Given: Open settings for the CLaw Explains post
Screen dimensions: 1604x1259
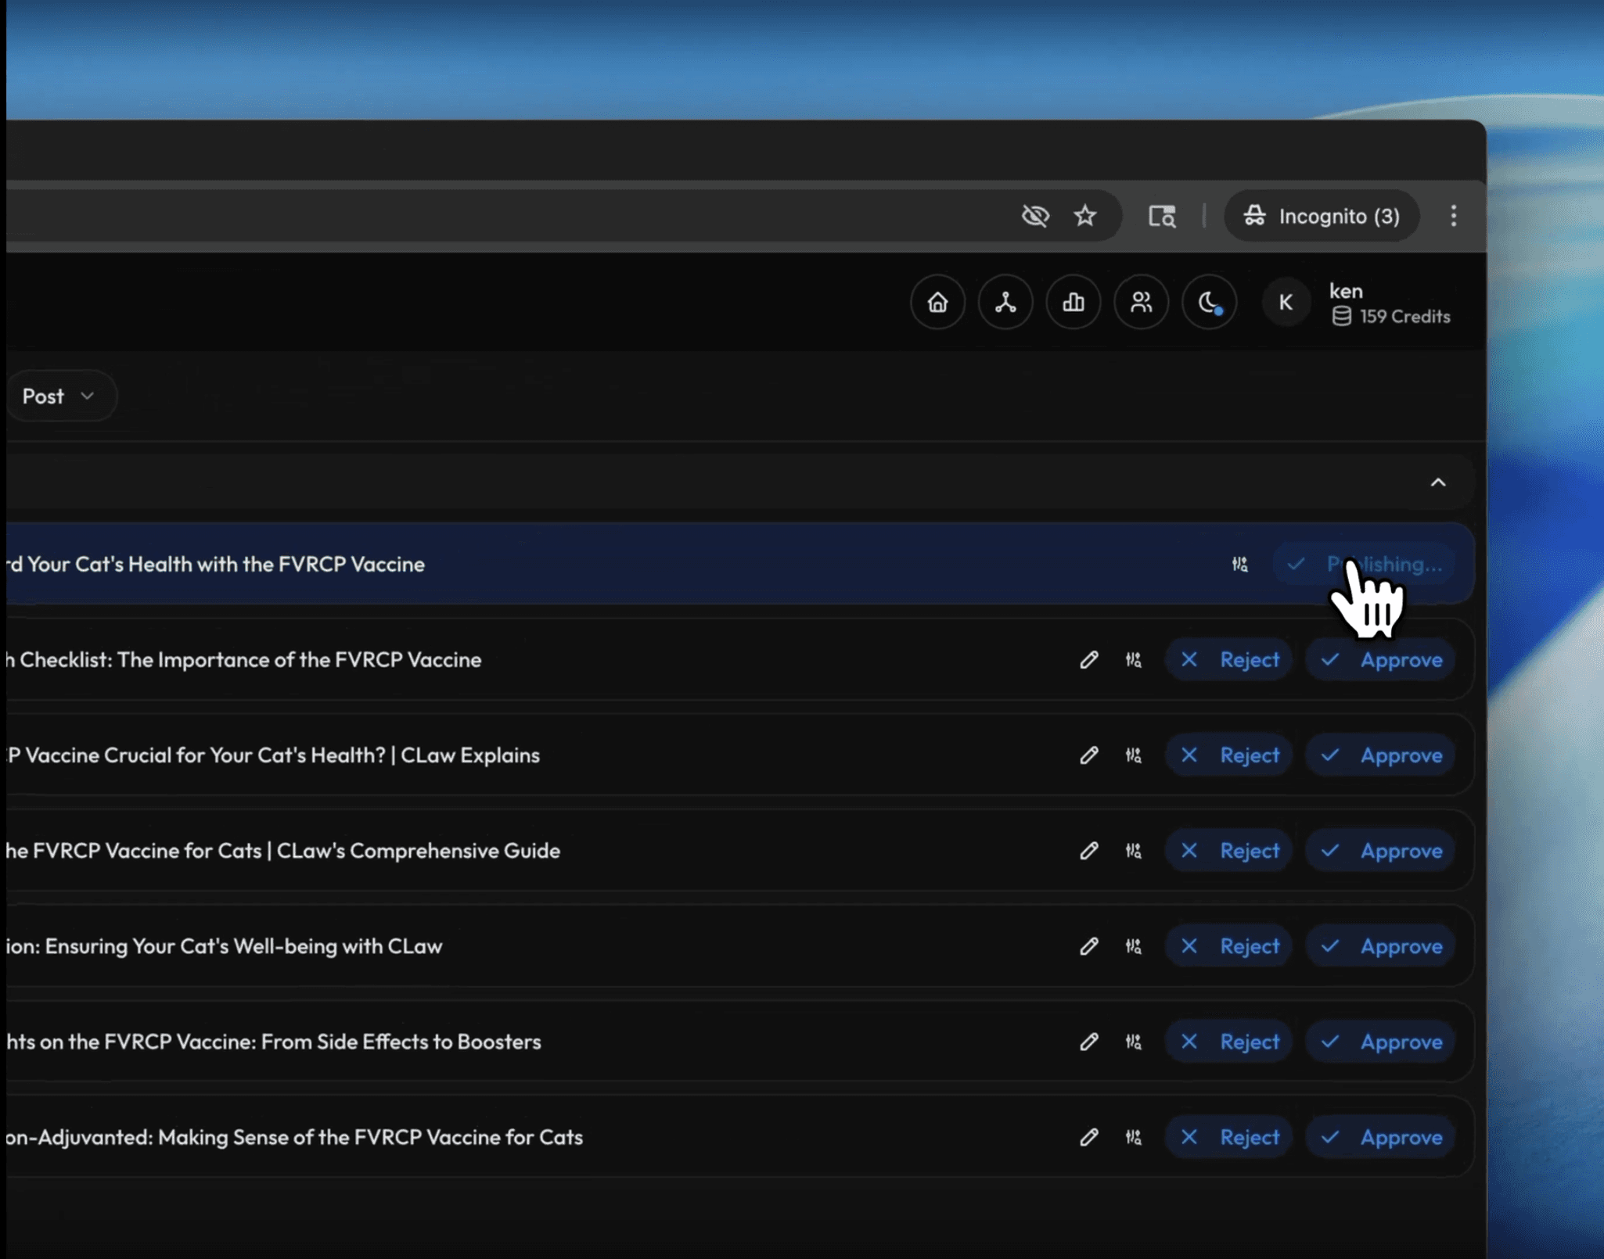Looking at the screenshot, I should 1133,755.
